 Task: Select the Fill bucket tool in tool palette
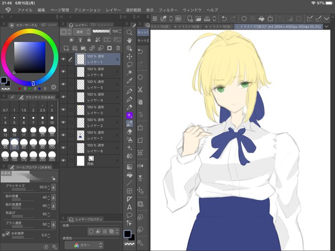[129, 175]
